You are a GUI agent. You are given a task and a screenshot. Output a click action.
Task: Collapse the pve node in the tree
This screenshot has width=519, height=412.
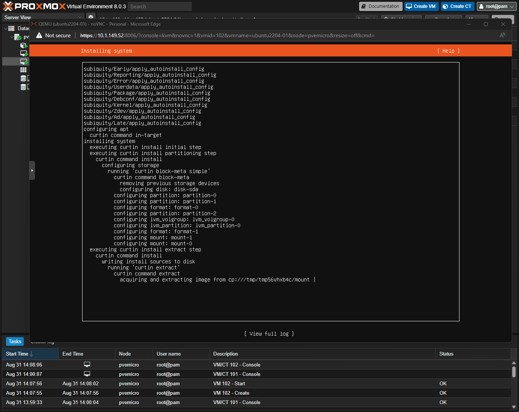click(x=12, y=37)
